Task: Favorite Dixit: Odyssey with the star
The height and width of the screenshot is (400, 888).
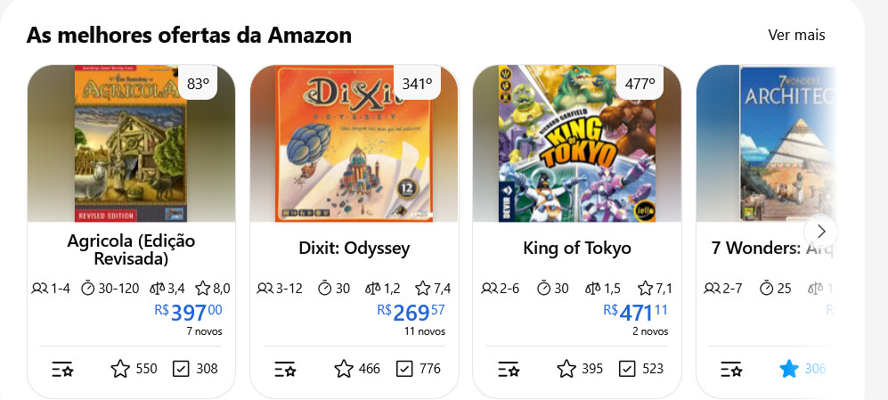Action: 344,369
